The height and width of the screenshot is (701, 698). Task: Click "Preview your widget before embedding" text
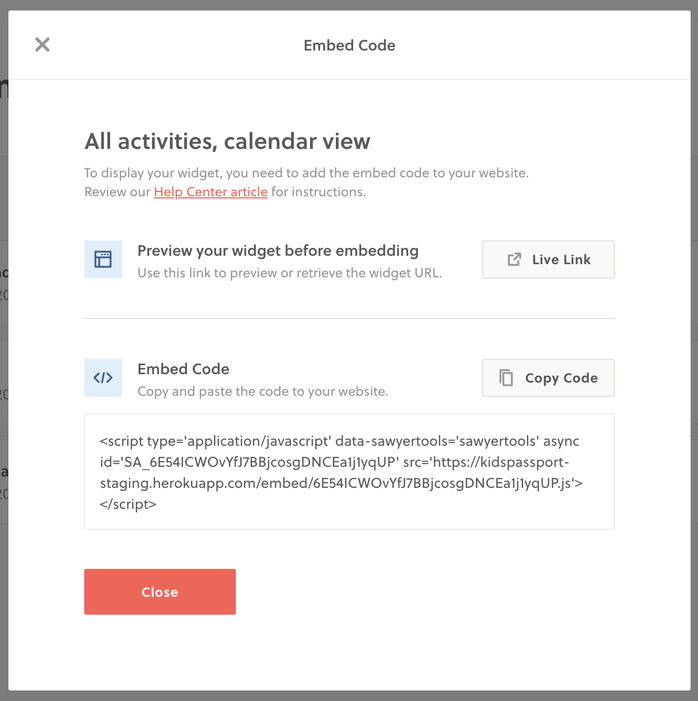(278, 251)
